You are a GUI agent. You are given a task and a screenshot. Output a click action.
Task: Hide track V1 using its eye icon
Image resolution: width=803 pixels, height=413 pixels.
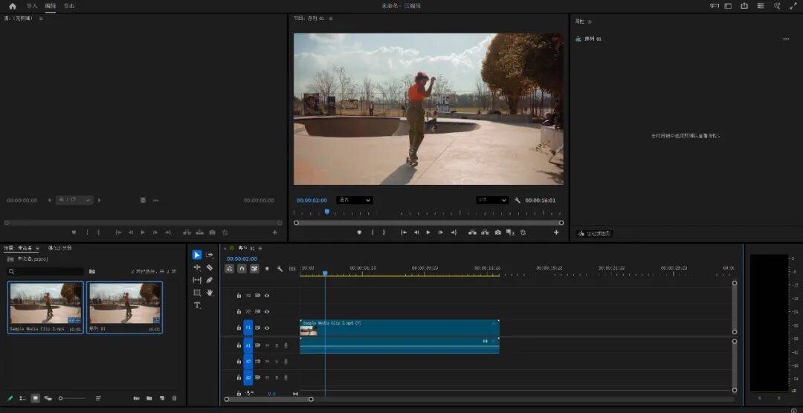(x=267, y=328)
